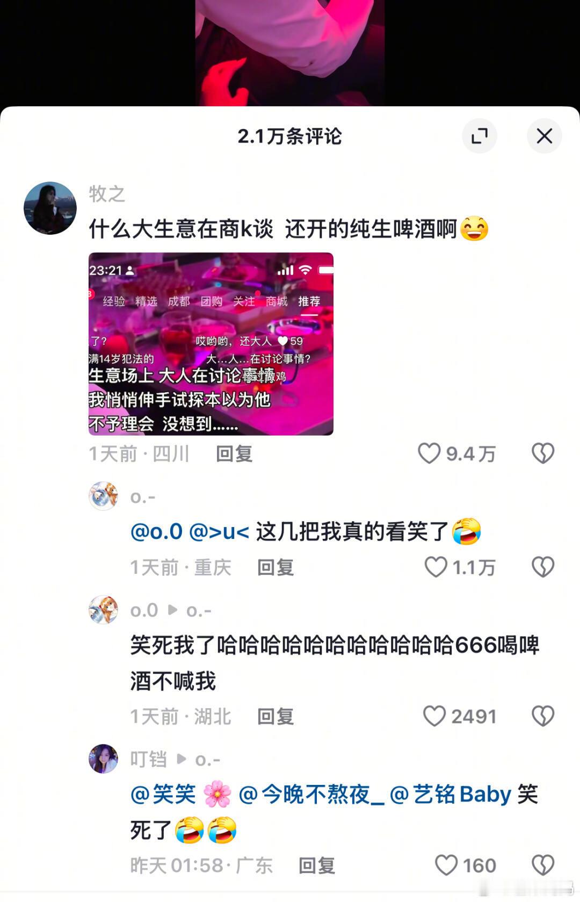The width and height of the screenshot is (580, 902).
Task: Open 叮铛's profile avatar
Action: (x=103, y=759)
